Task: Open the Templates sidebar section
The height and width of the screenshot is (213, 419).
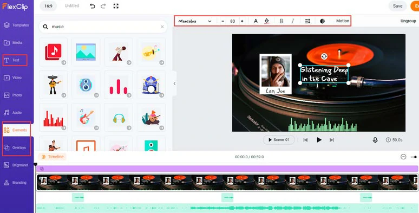Action: coord(17,25)
